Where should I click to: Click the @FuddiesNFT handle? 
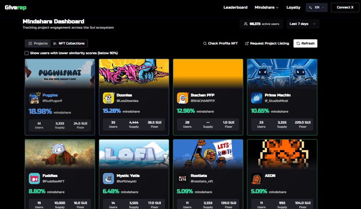click(54, 181)
